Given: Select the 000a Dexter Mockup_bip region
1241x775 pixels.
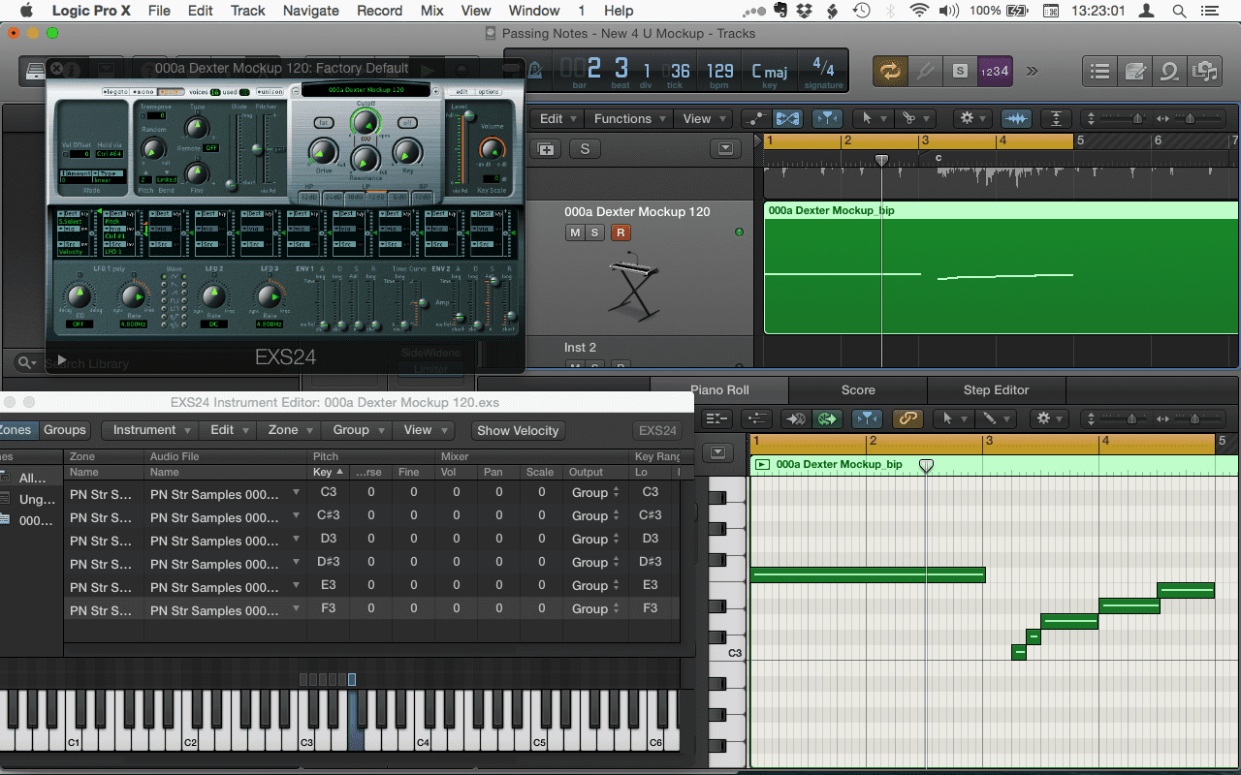Looking at the screenshot, I should [x=1002, y=268].
